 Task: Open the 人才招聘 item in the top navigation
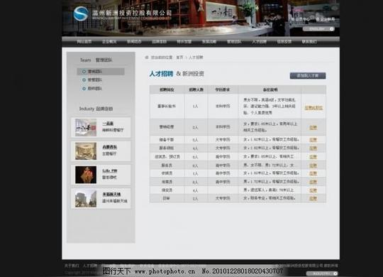pyautogui.click(x=259, y=42)
